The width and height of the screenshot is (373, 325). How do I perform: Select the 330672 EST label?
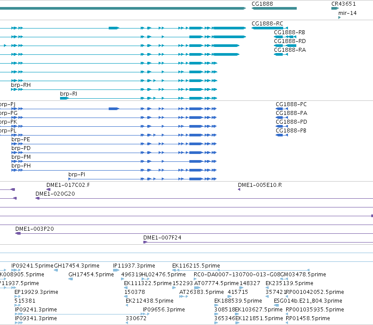point(136,318)
